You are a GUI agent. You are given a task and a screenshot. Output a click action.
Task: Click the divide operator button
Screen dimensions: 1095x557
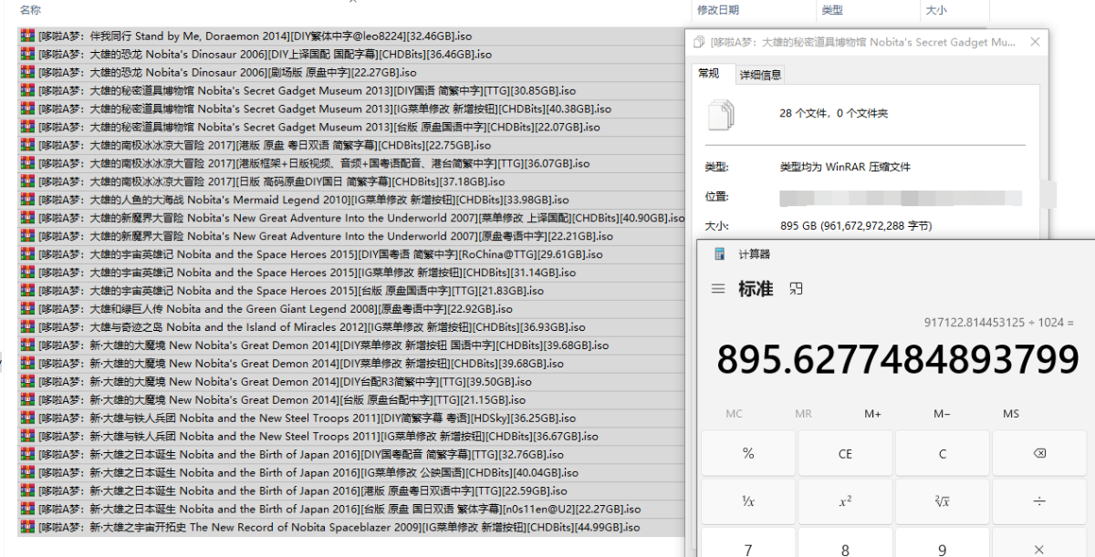point(1038,501)
